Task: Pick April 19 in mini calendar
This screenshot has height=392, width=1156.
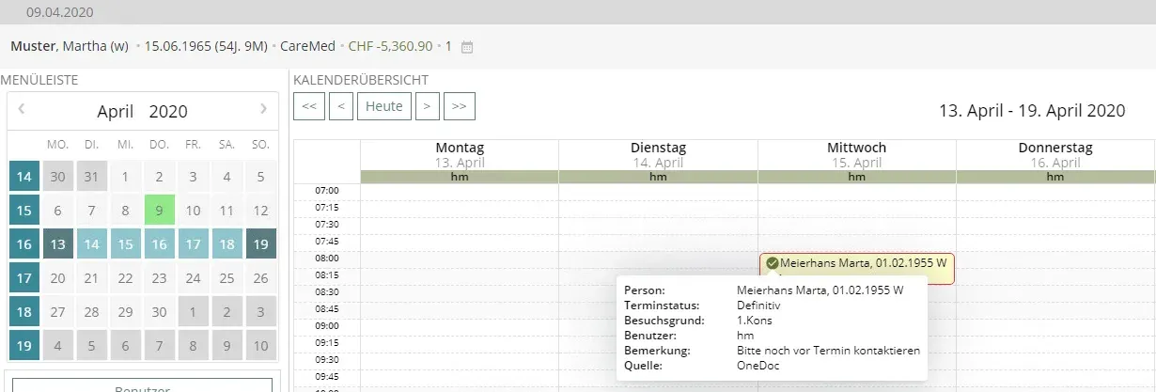Action: click(261, 244)
